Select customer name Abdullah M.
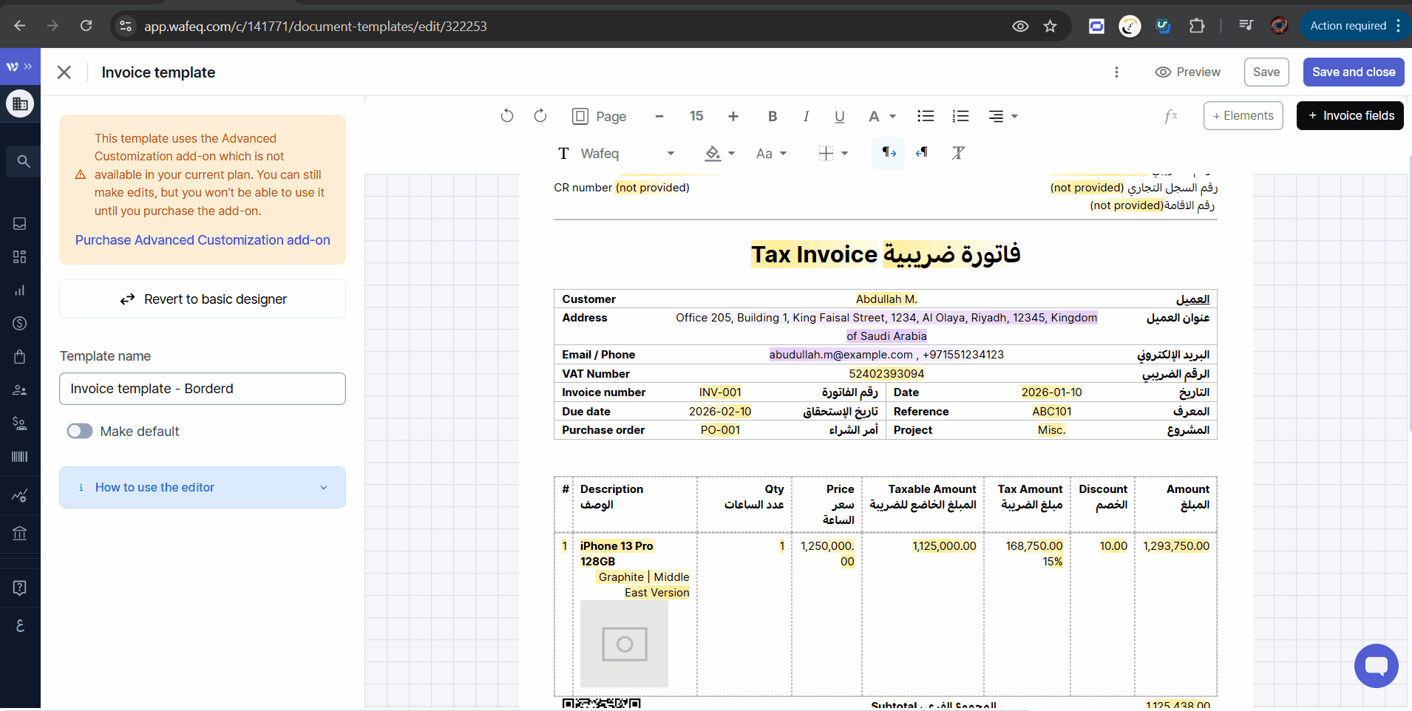Screen dimensions: 1412x711 (x=886, y=299)
